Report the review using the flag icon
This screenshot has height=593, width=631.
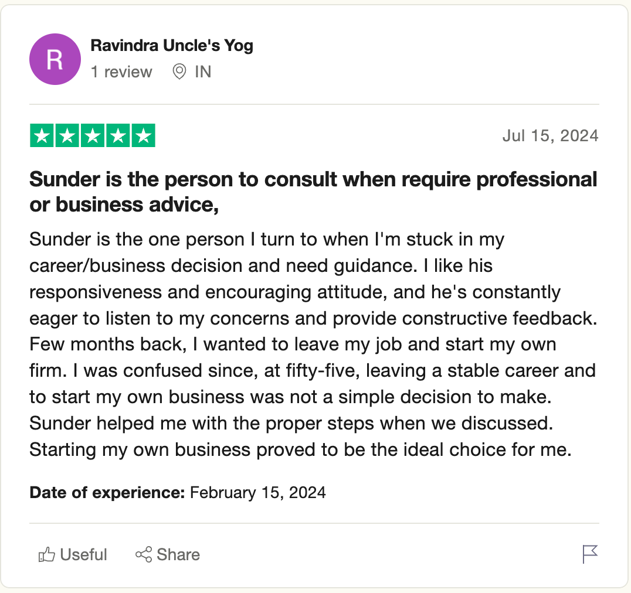pos(590,554)
